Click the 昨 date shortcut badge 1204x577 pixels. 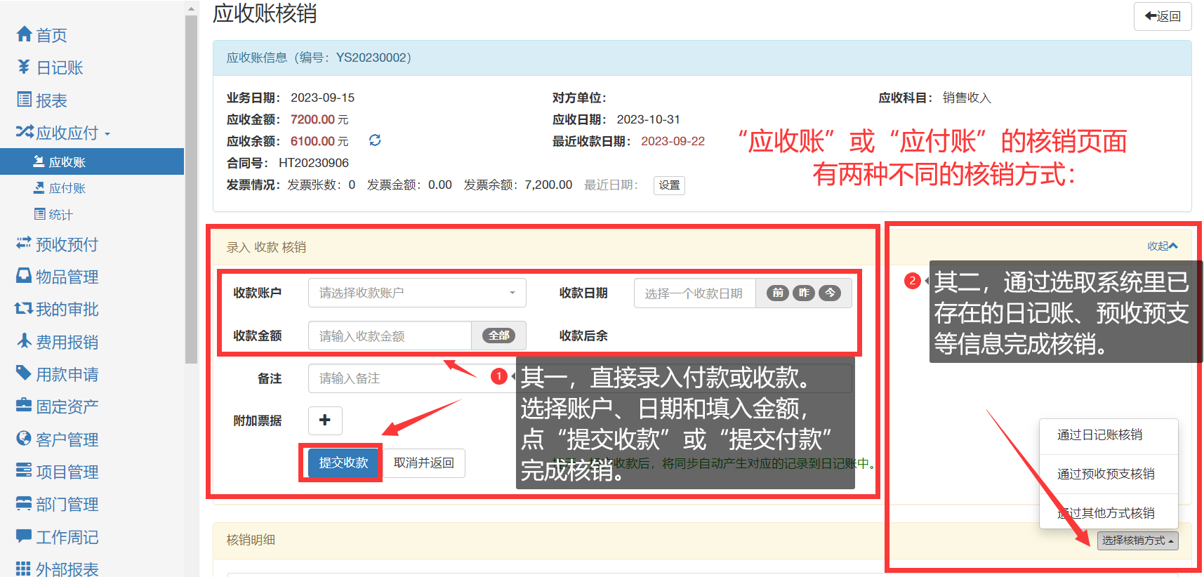(804, 293)
